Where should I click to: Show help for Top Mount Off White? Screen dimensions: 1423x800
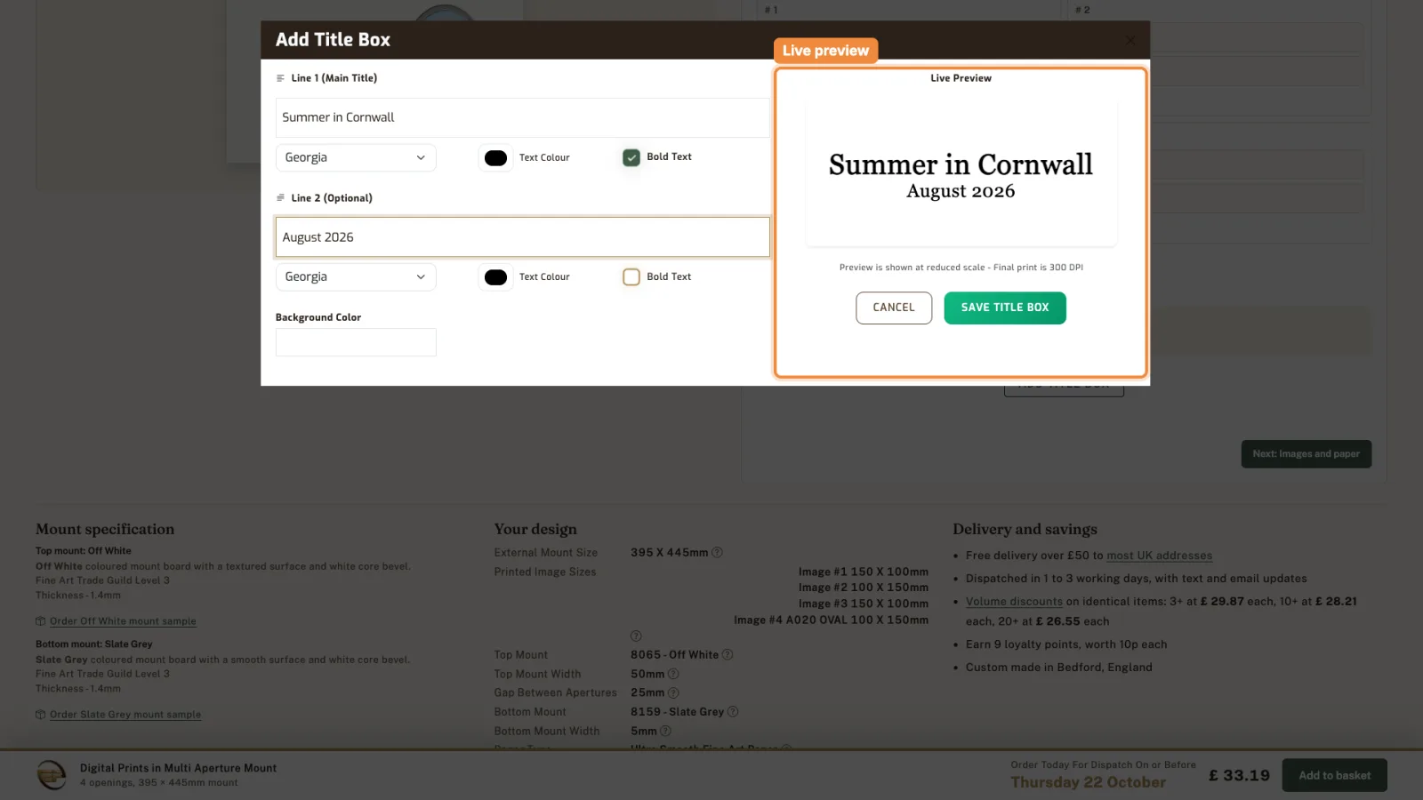coord(728,655)
